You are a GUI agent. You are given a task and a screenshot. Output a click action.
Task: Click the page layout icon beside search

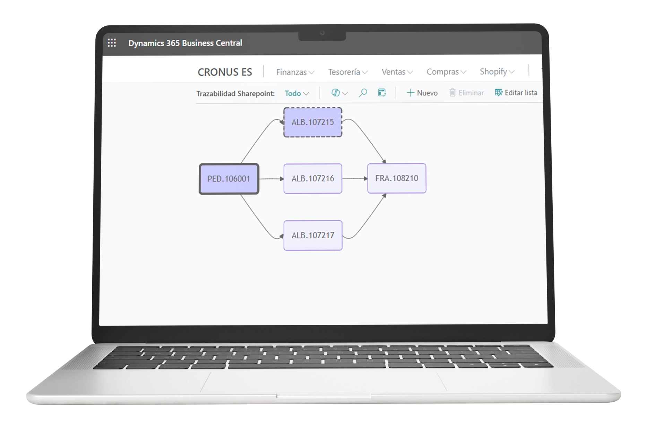click(382, 93)
